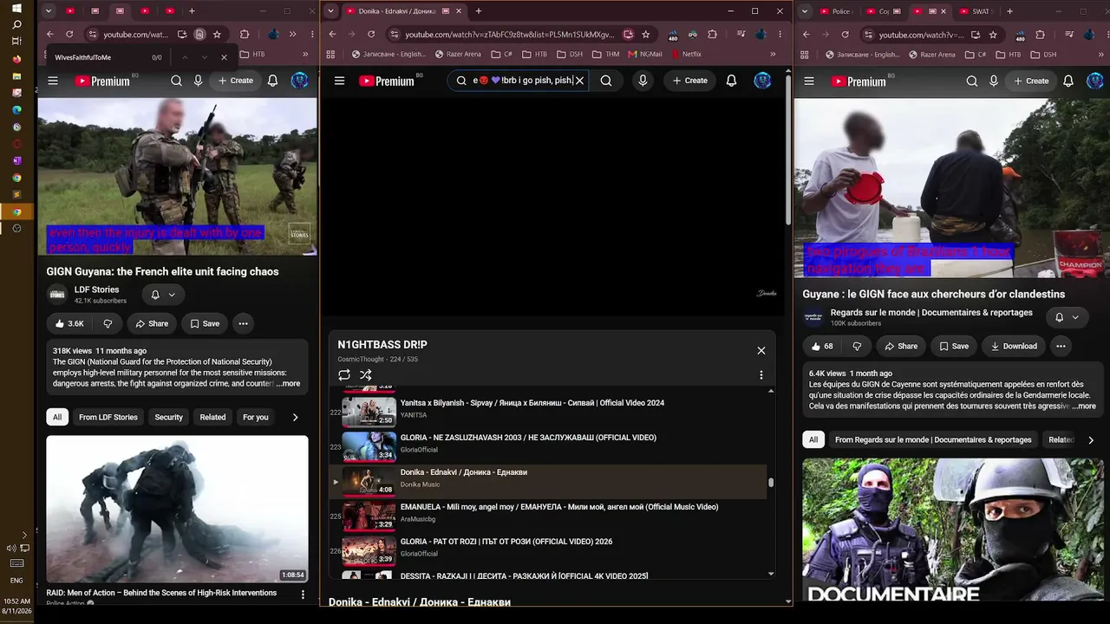Download the Guyane GIGN video
The height and width of the screenshot is (624, 1110).
pos(1013,346)
